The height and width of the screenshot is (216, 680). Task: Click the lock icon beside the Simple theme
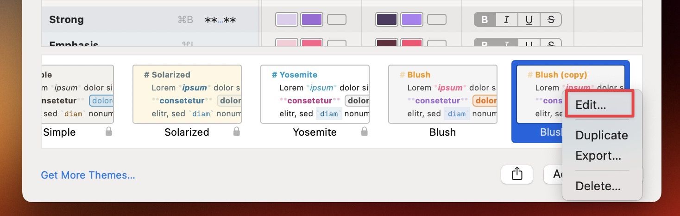tap(109, 132)
